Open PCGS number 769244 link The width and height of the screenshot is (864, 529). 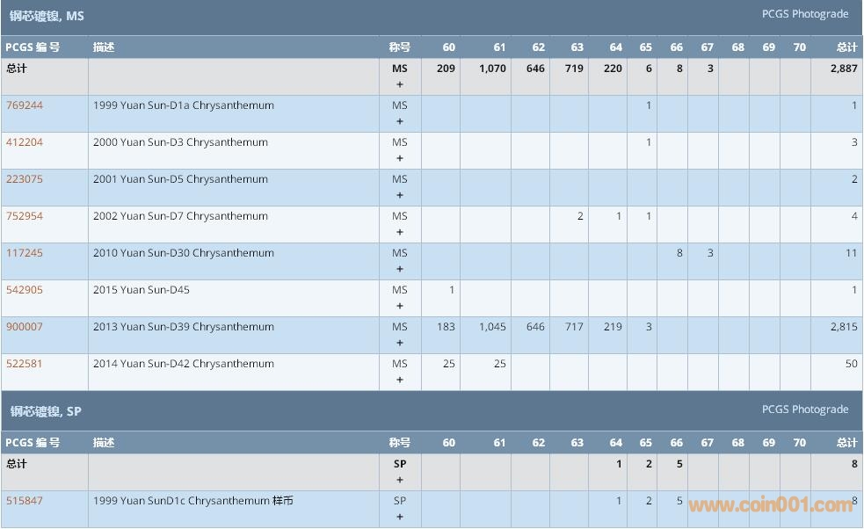click(25, 105)
